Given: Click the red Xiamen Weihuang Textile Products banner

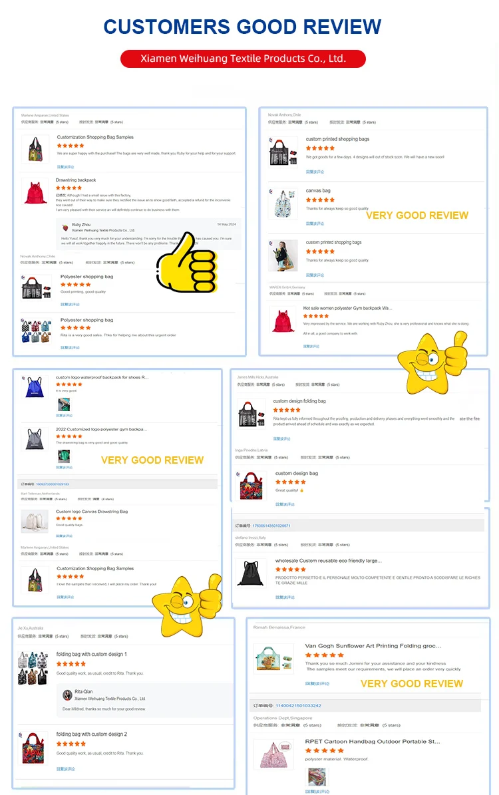Looking at the screenshot, I should 243,59.
